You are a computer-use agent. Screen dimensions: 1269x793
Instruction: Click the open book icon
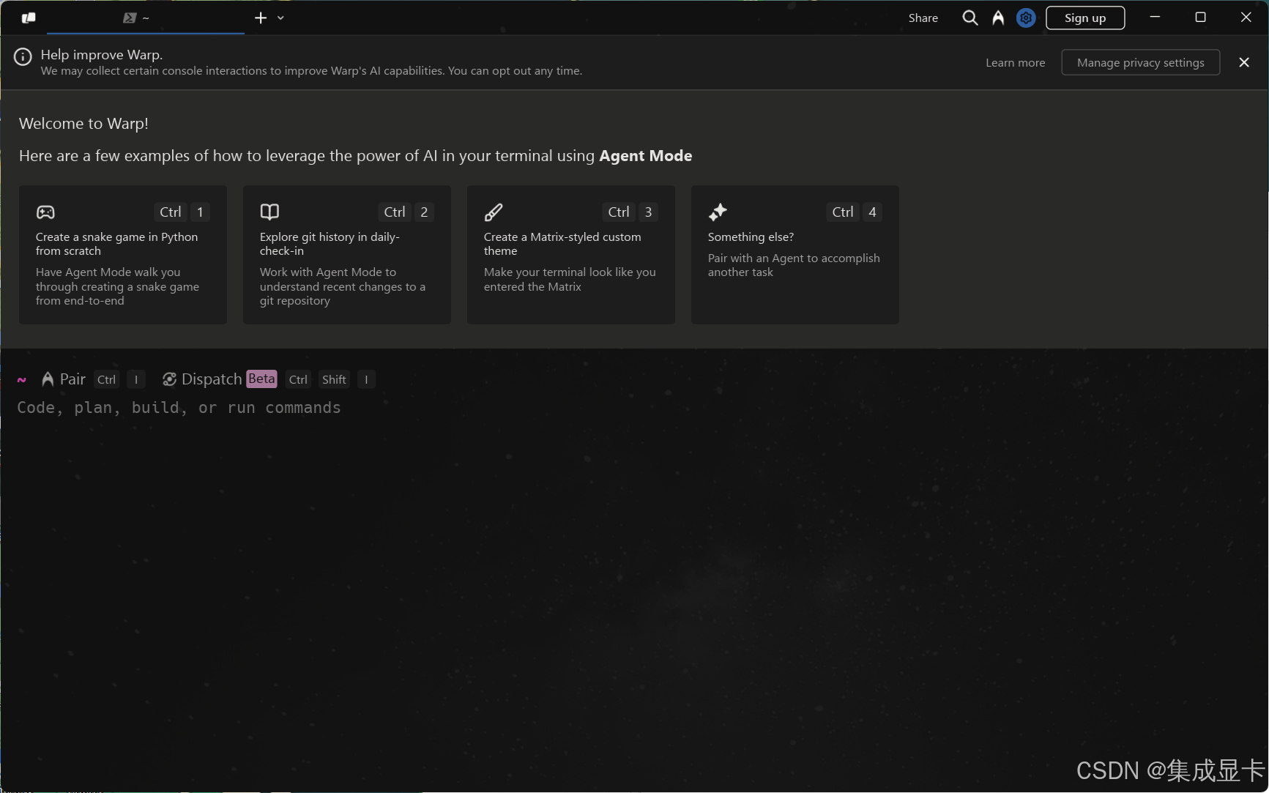coord(269,212)
